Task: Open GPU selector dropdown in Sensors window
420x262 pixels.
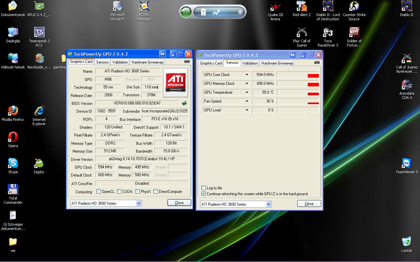Action: [269, 204]
